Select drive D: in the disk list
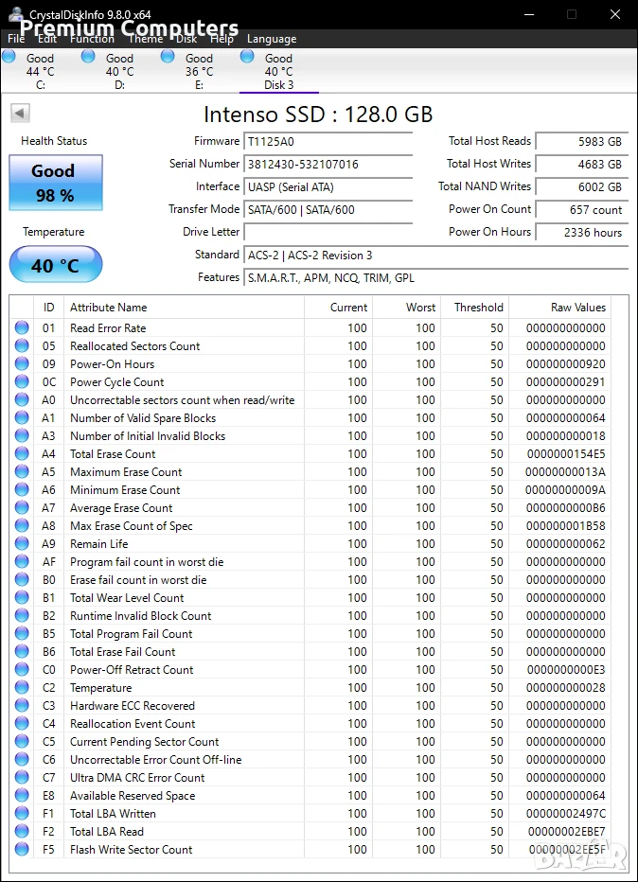Screen dimensions: 638x882 point(120,71)
